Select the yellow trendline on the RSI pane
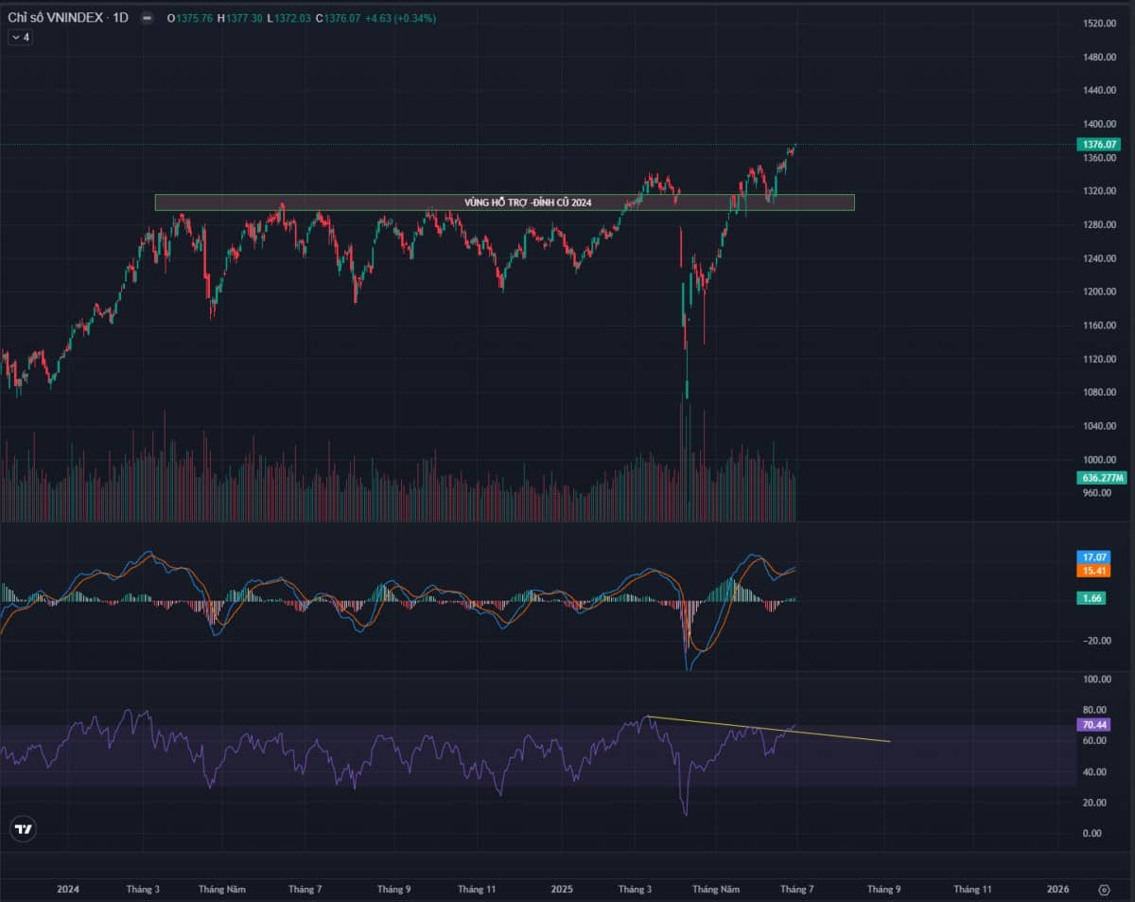The width and height of the screenshot is (1135, 902). [x=768, y=729]
